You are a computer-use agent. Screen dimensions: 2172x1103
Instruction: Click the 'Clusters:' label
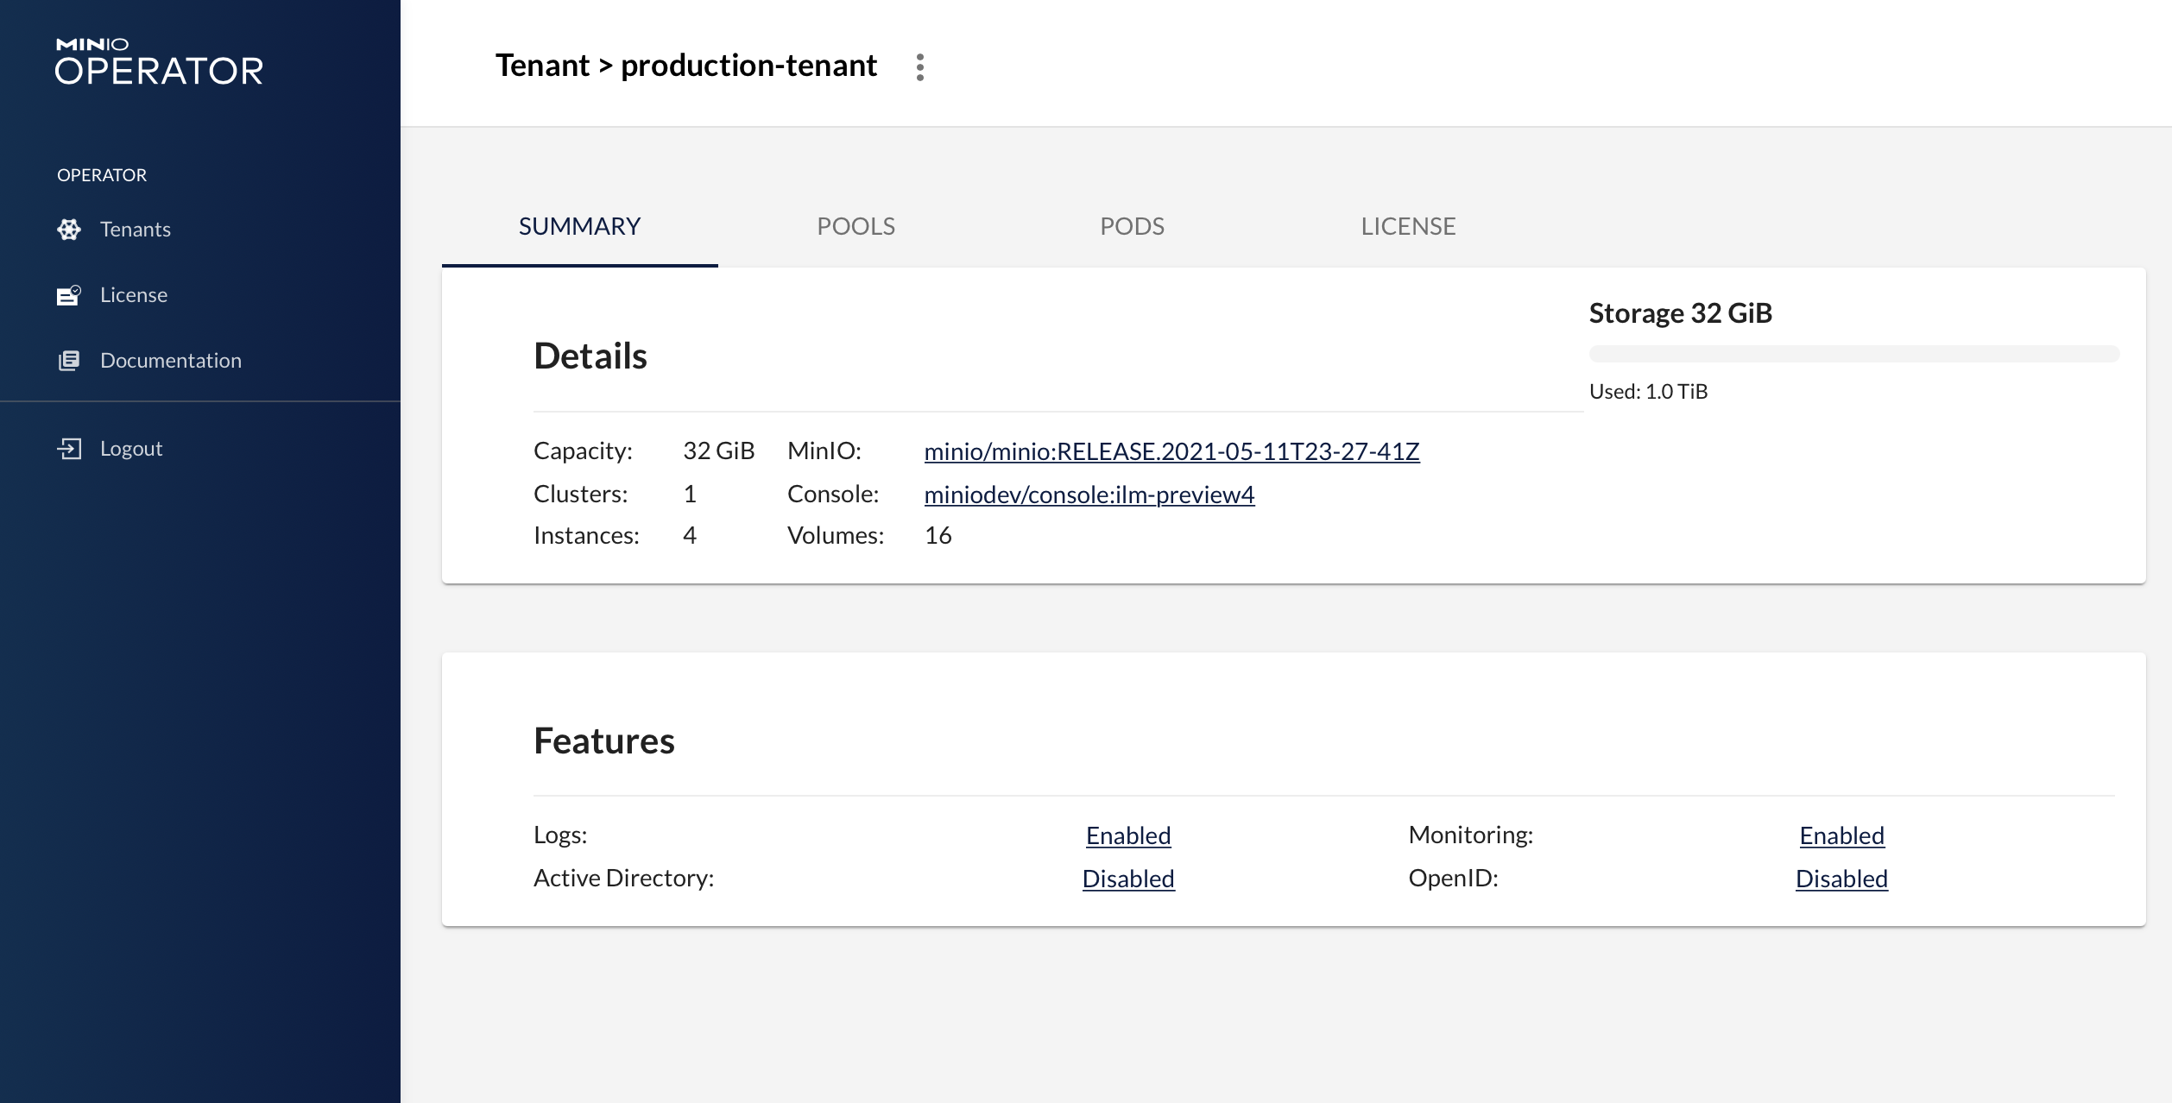click(x=581, y=494)
